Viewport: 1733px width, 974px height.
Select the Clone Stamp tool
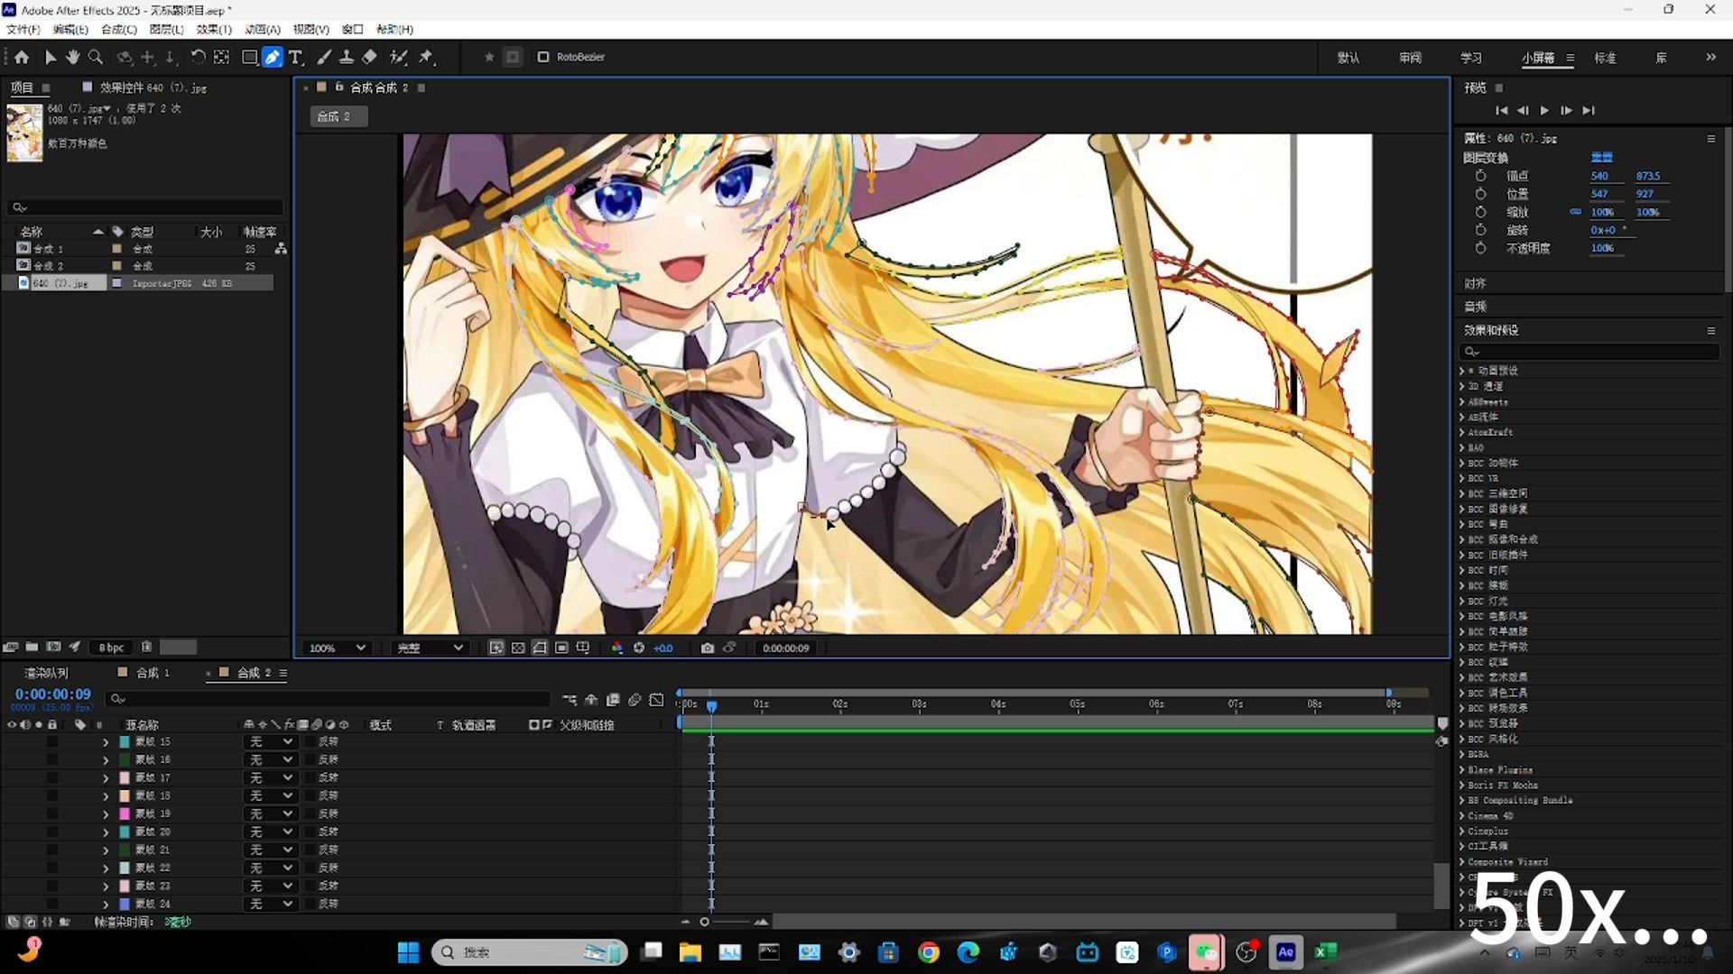point(346,57)
